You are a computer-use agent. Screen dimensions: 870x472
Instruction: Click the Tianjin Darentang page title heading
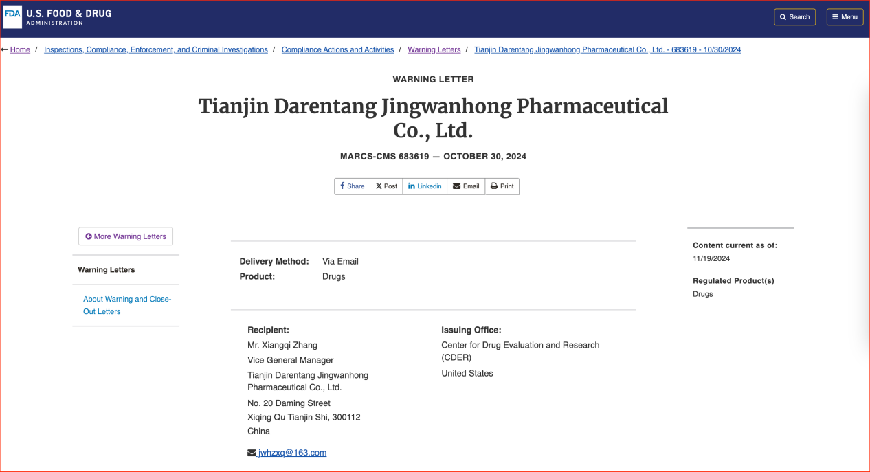pos(434,118)
